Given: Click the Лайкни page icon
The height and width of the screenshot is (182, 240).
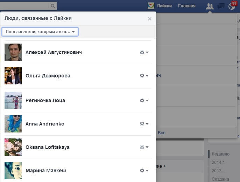Looking at the screenshot, I should tap(151, 6).
